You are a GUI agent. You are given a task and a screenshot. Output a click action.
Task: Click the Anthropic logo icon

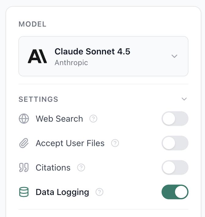pos(37,56)
